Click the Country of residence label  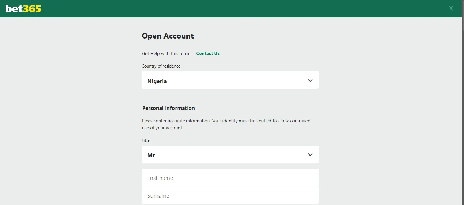click(x=161, y=66)
